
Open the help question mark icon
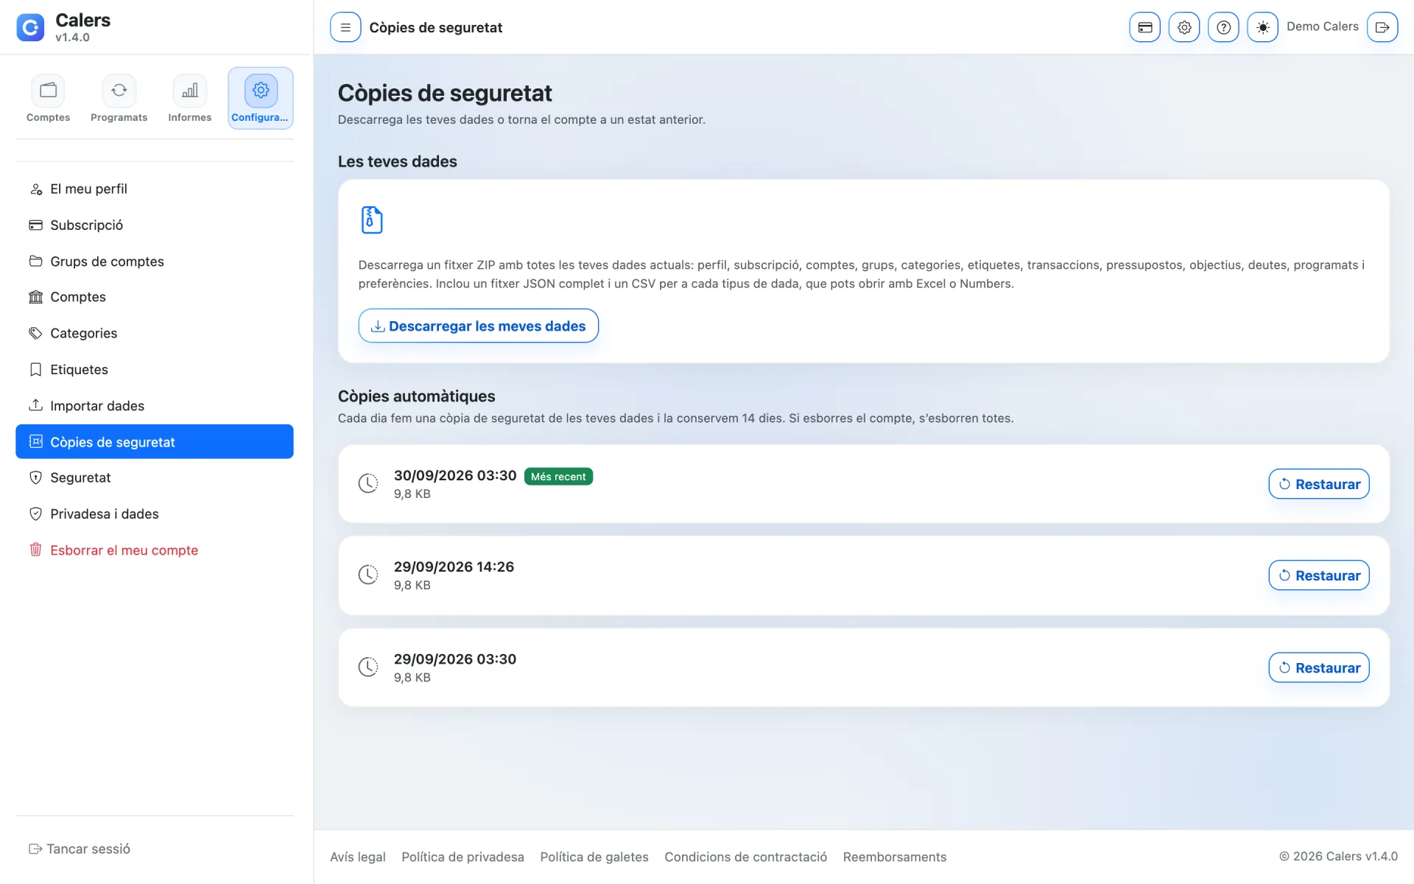(x=1223, y=27)
